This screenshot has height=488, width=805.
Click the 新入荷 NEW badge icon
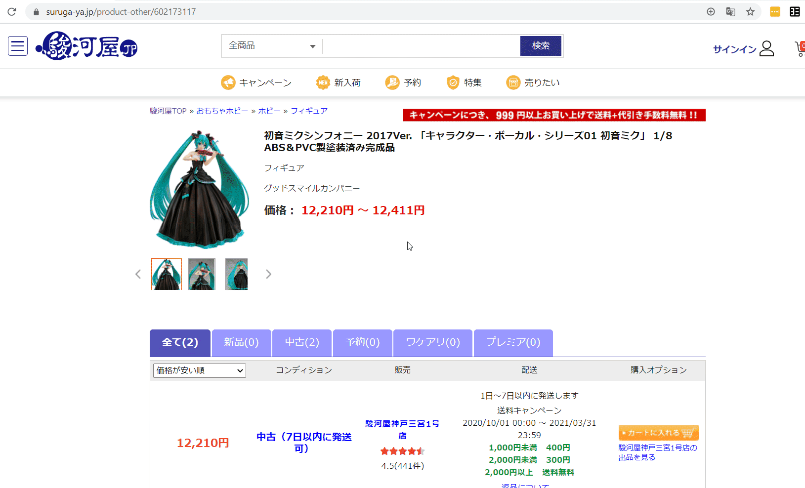point(323,82)
